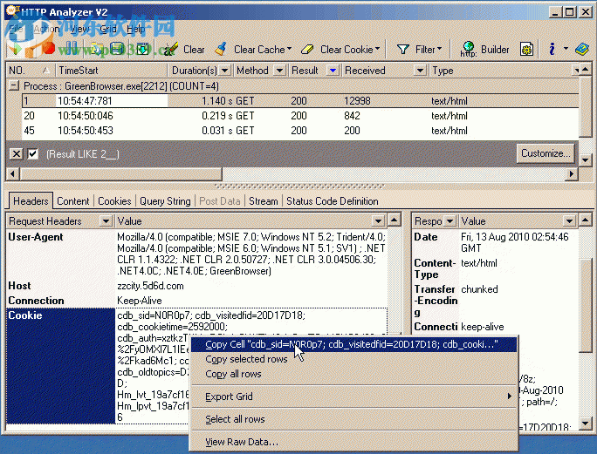
Task: Click the Clear list broom icon
Action: (170, 49)
